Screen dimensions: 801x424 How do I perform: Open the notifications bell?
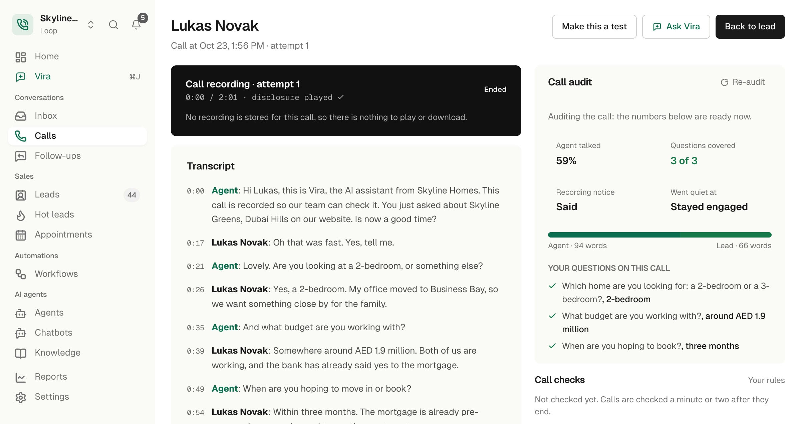(136, 25)
